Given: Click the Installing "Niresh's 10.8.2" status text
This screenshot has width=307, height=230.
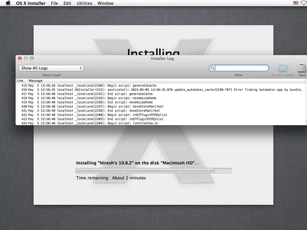Looking at the screenshot, I should (137, 163).
